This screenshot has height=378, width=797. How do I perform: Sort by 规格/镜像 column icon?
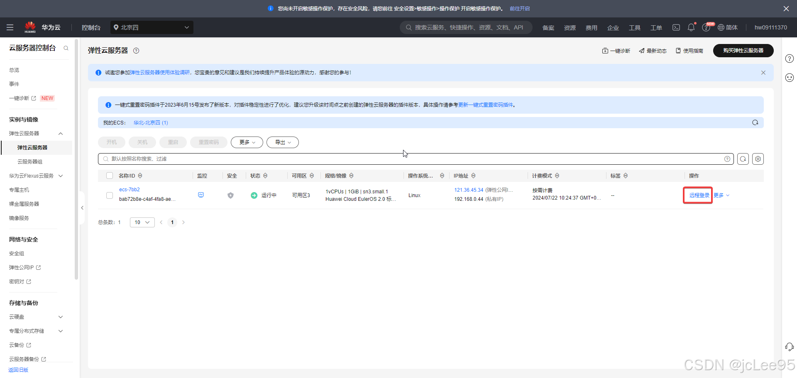(351, 176)
